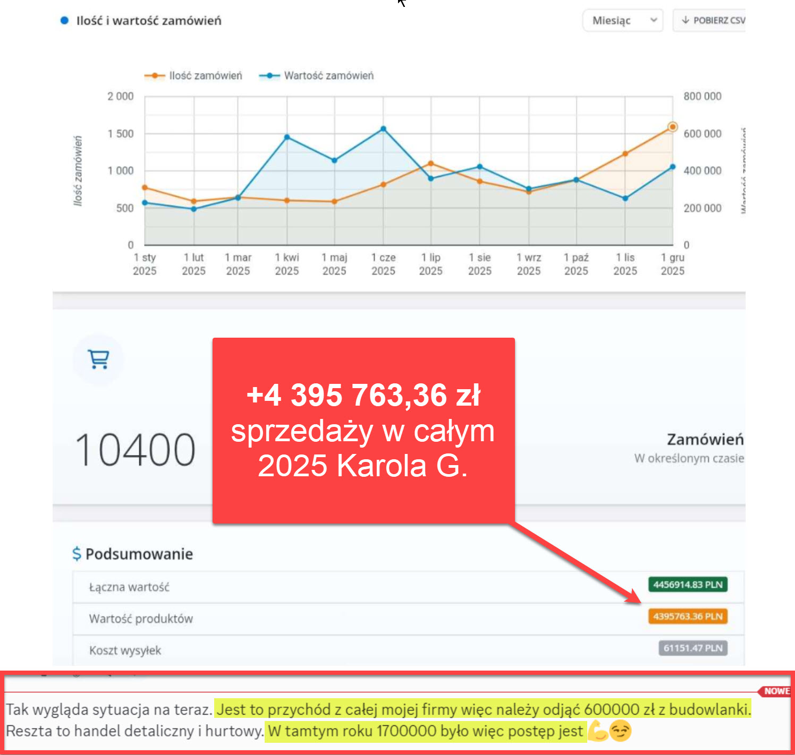Screen dimensions: 795x755
Task: Click the smirking face emoji
Action: pos(620,731)
